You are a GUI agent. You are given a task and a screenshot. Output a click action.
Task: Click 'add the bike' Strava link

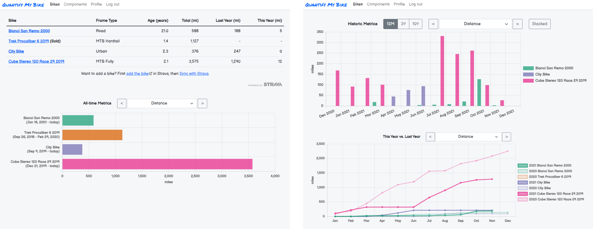[x=137, y=74]
